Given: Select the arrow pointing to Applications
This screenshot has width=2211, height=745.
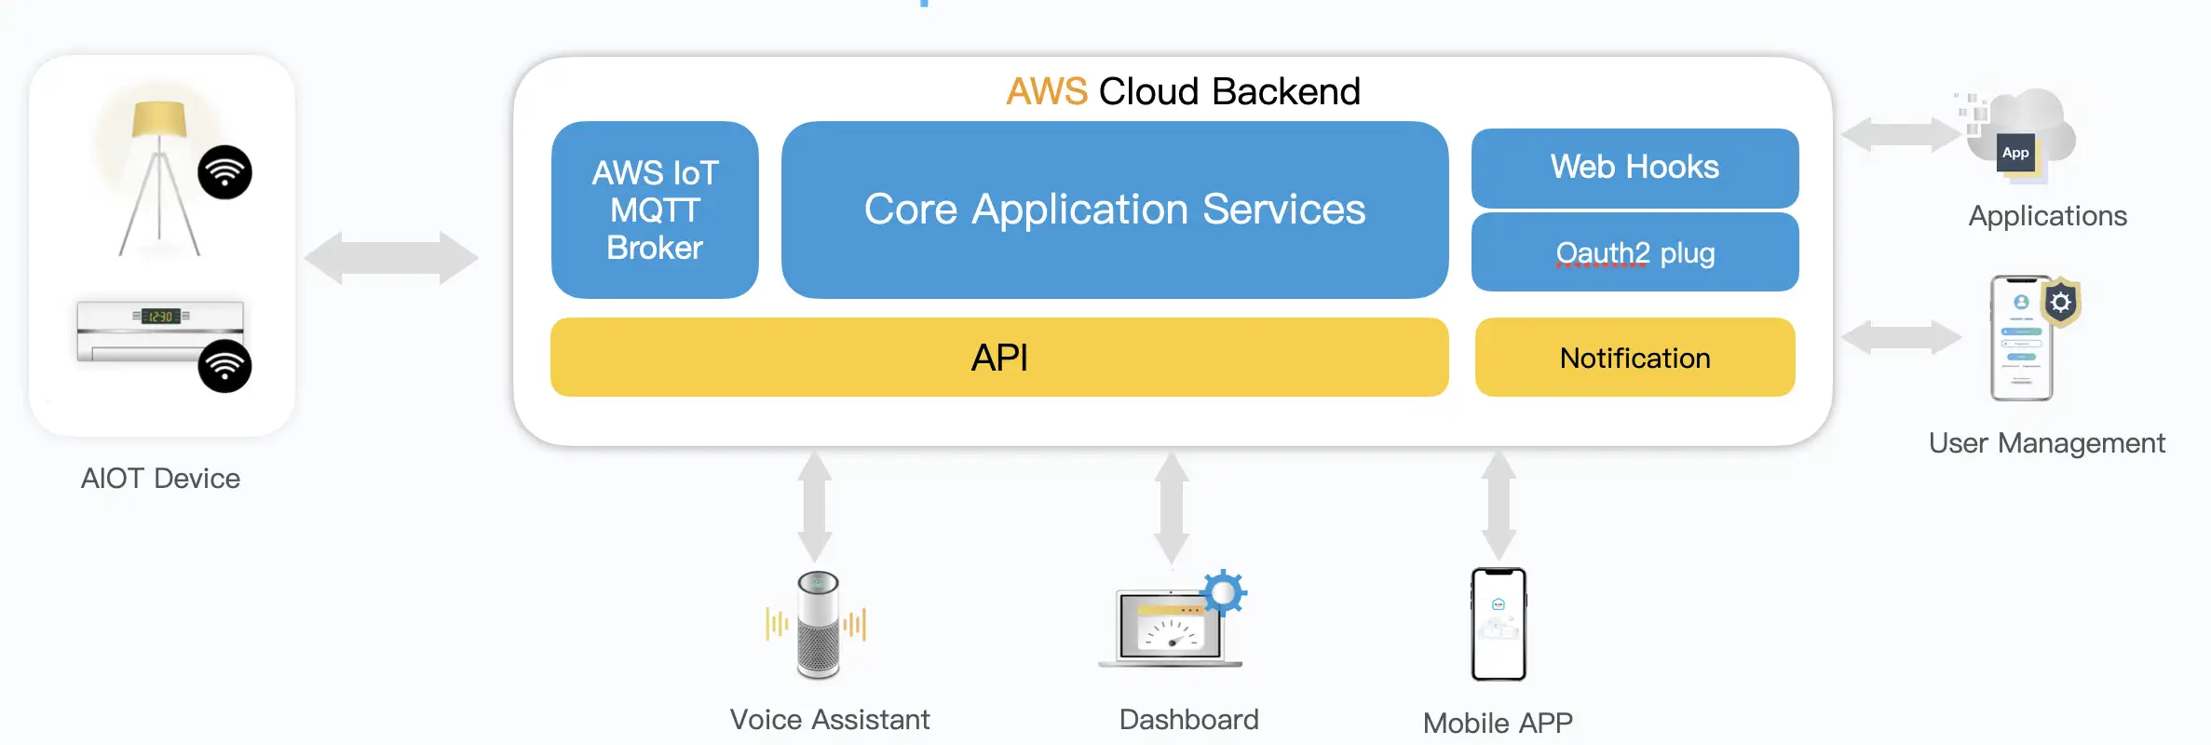Looking at the screenshot, I should click(x=1900, y=134).
